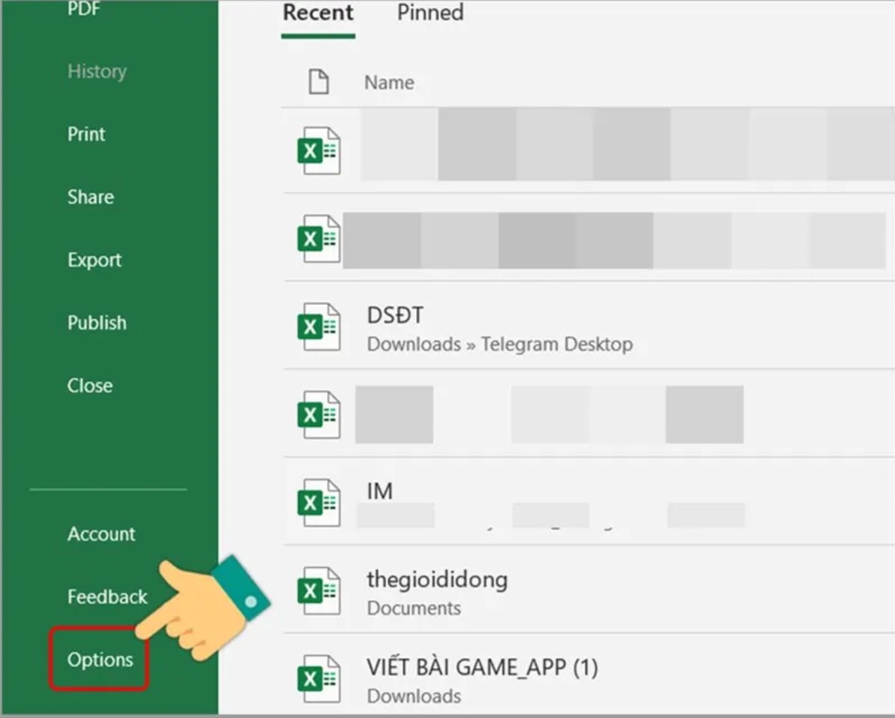Select the Recent tab

click(x=318, y=13)
